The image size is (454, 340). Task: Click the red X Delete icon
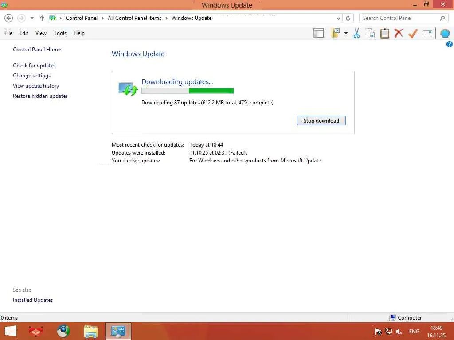[x=399, y=33]
